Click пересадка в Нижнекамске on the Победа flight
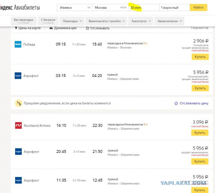 (125, 43)
